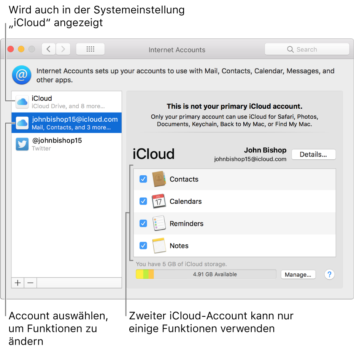Viewport: 354px width, 349px height.
Task: Uncheck the Contacts checkbox
Action: [143, 179]
